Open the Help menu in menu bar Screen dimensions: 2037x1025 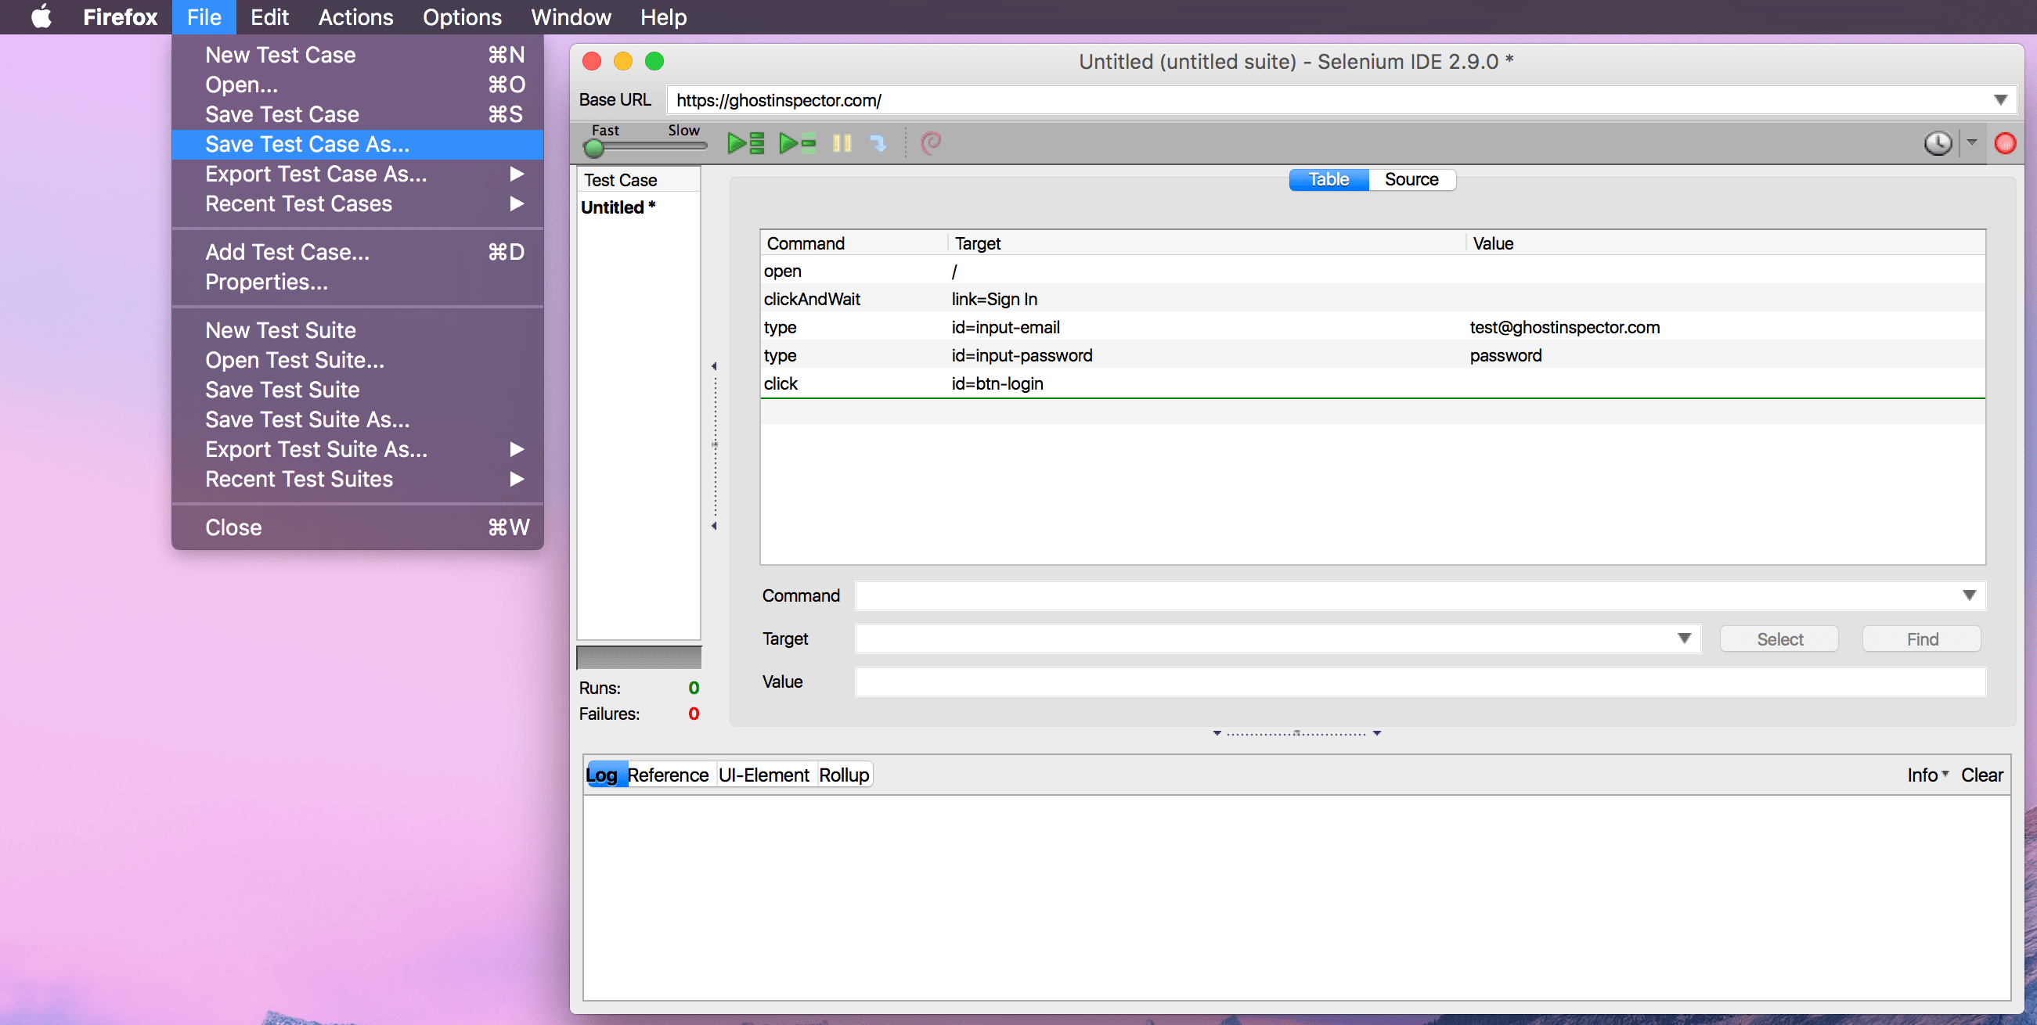663,16
